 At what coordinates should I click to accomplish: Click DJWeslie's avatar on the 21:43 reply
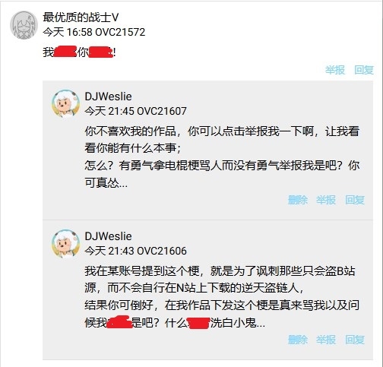click(66, 244)
